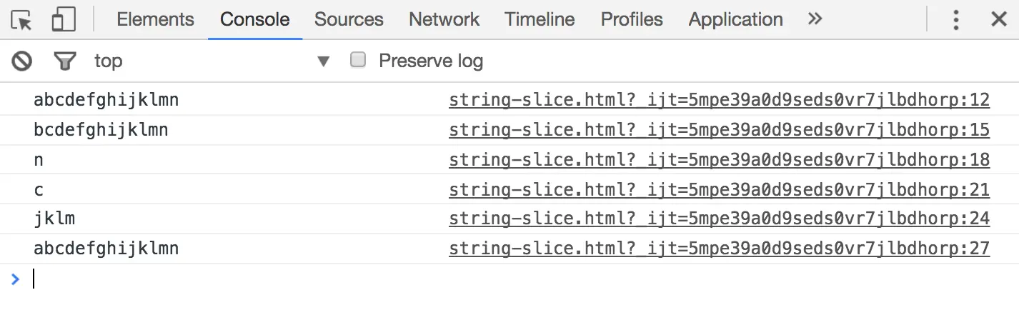Open the Timeline tab
The height and width of the screenshot is (320, 1019).
(x=540, y=20)
